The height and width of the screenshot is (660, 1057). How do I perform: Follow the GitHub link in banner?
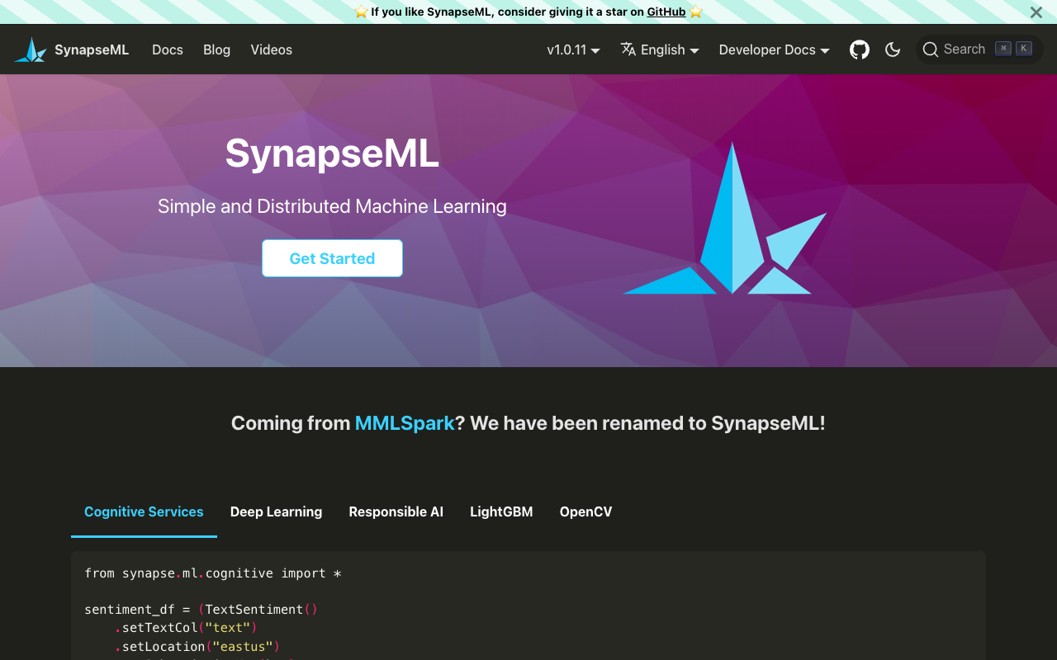pos(666,12)
